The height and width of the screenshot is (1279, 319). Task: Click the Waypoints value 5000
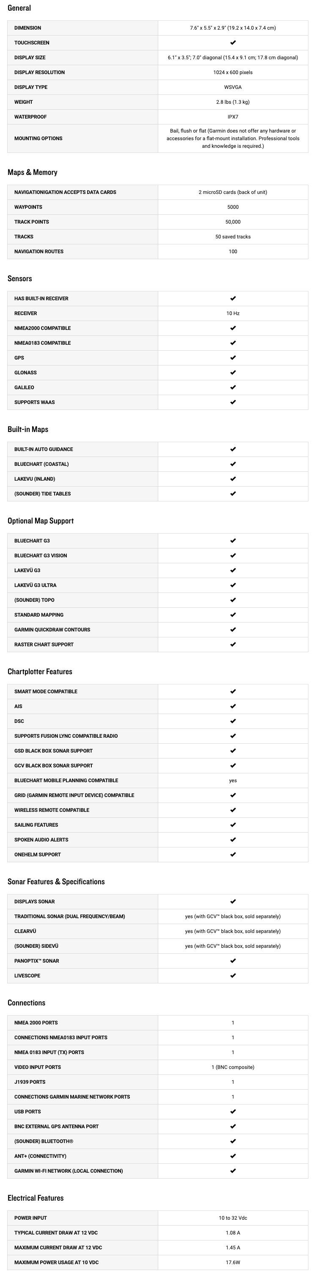233,207
